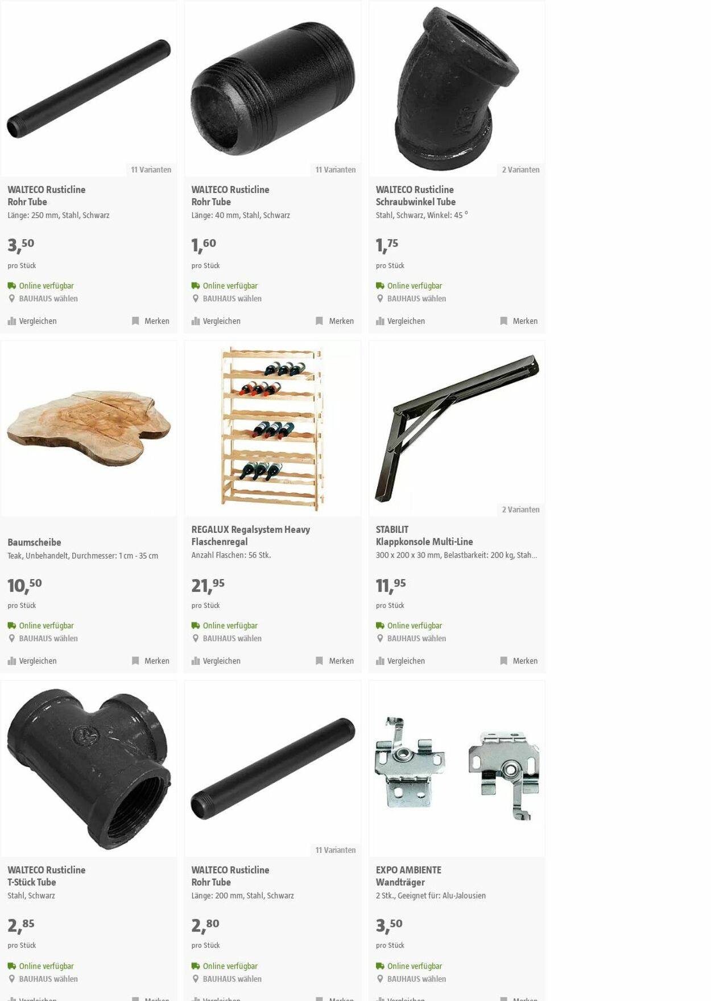
Task: Toggle Vergleichen for Baumscheibe
Action: coord(32,661)
